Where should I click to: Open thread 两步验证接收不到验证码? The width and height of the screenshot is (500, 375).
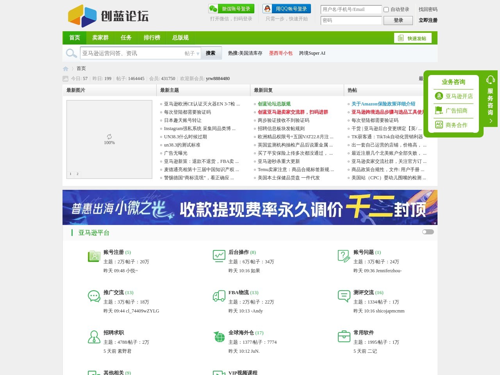(284, 120)
